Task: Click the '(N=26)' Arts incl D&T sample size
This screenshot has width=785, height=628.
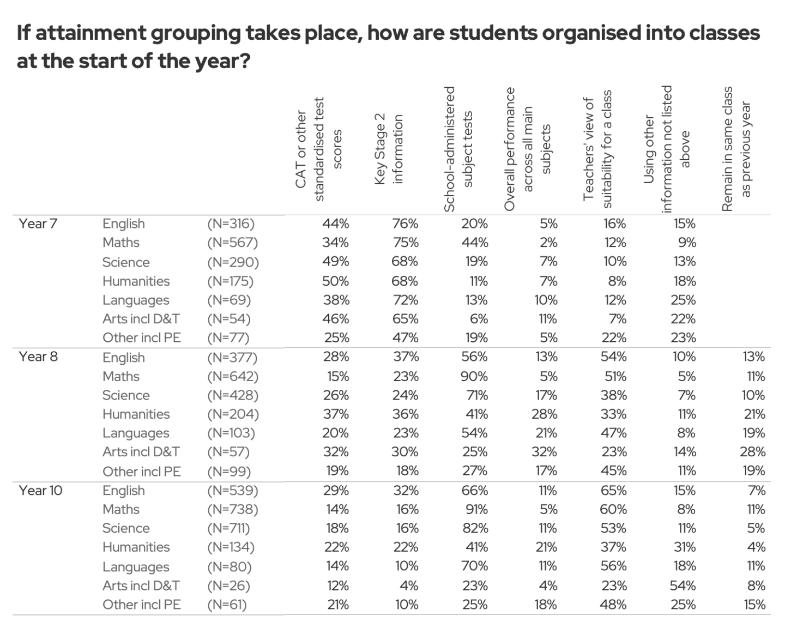Action: (228, 585)
